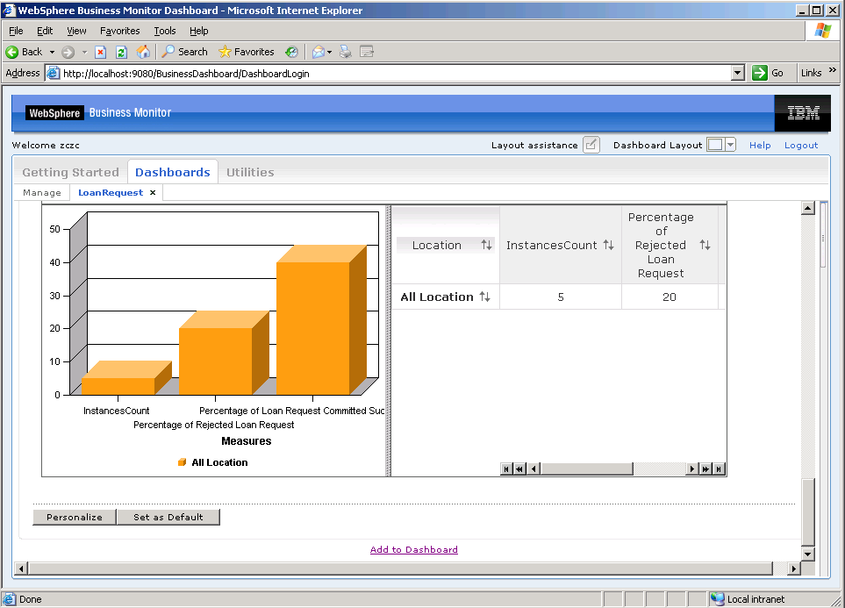The image size is (845, 608).
Task: Select the Dashboards tab
Action: [x=173, y=173]
